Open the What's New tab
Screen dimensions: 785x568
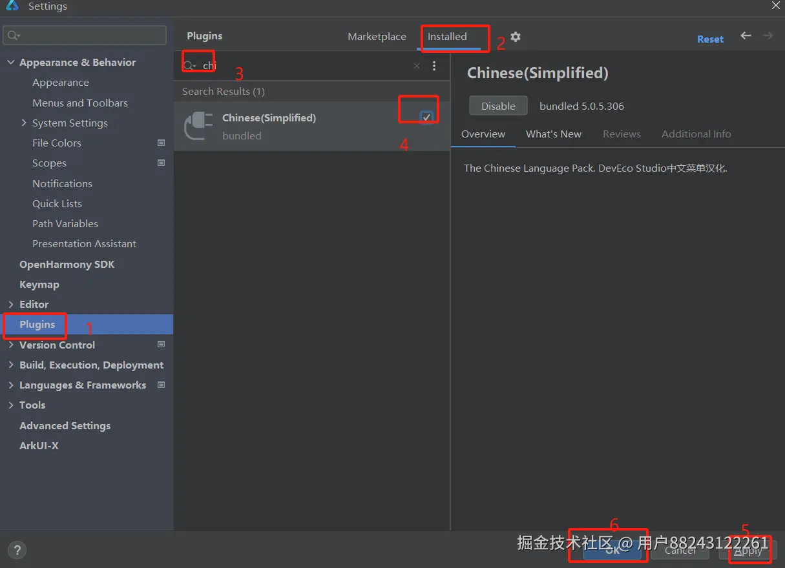point(554,134)
